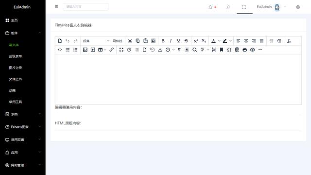This screenshot has height=175, width=311.
Task: Toggle italic formatting
Action: tap(171, 41)
